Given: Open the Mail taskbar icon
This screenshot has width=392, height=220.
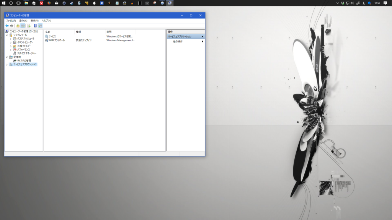Looking at the screenshot, I should point(57,3).
